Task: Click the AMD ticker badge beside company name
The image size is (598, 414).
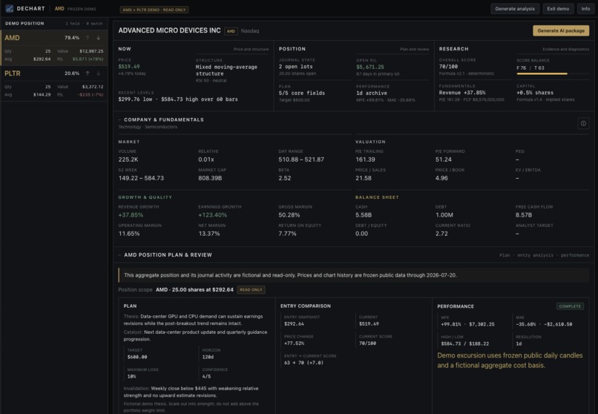Action: pos(231,31)
